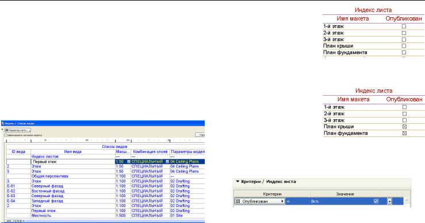Check the unchecked Опубликован box for План крыши
Viewport: 425px width, 223px height.
click(x=404, y=46)
